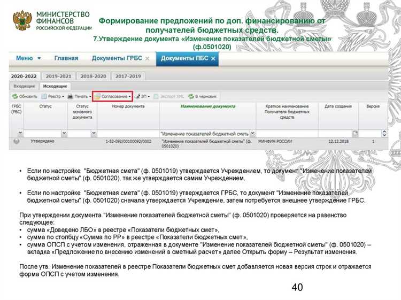Open the Входящие documents tab
Image resolution: width=401 pixels, height=300 pixels.
click(x=24, y=86)
